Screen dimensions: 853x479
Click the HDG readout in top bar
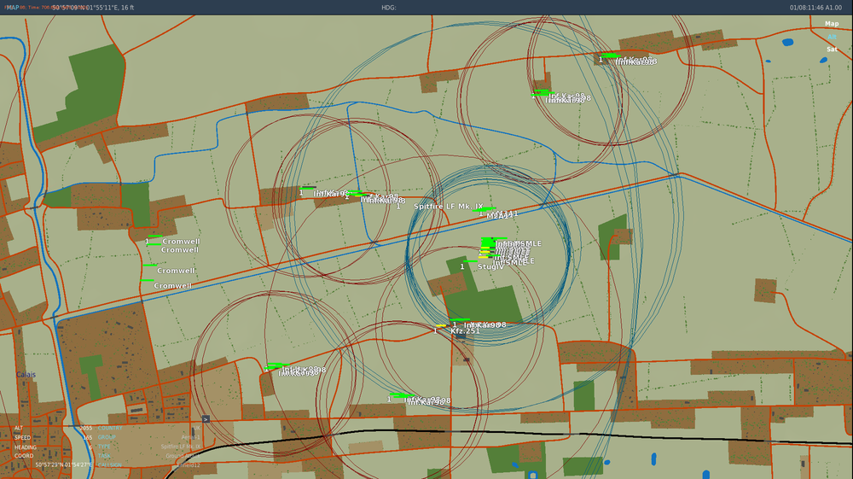point(388,8)
